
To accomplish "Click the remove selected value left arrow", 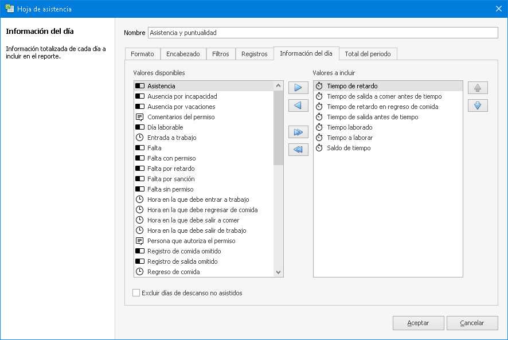I will pyautogui.click(x=298, y=106).
